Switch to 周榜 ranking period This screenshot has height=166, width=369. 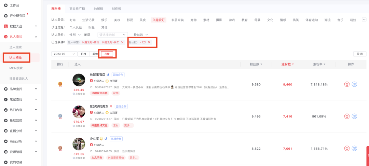pos(95,54)
